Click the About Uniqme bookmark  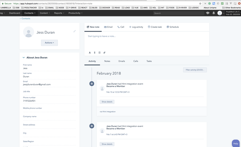210,8
